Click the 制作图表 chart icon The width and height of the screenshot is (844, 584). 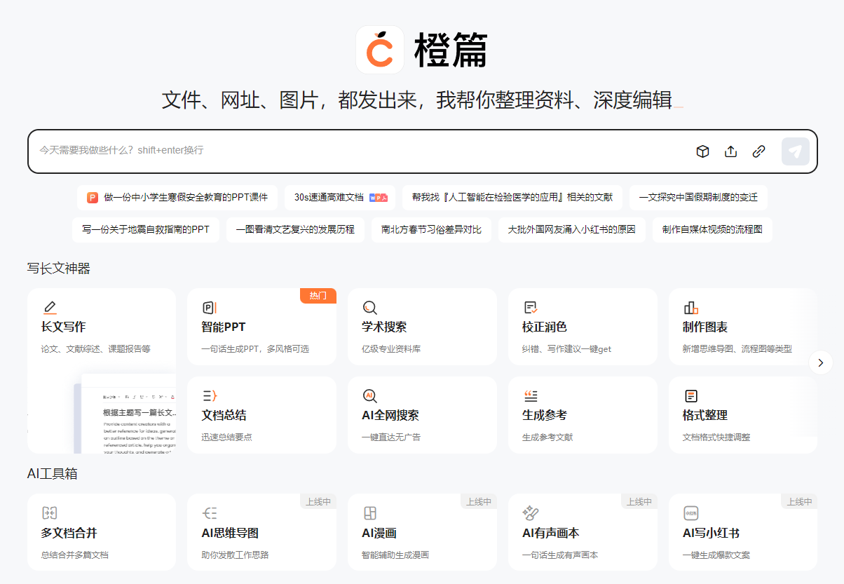click(690, 307)
